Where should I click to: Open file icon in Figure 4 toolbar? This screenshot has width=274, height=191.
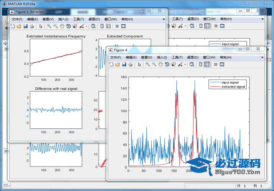tap(118, 65)
